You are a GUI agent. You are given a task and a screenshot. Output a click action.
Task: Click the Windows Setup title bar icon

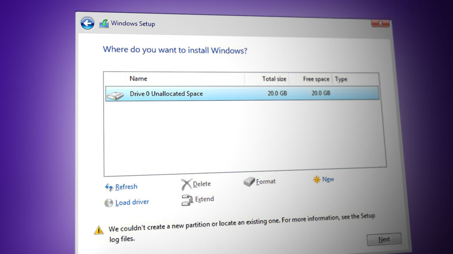[104, 24]
